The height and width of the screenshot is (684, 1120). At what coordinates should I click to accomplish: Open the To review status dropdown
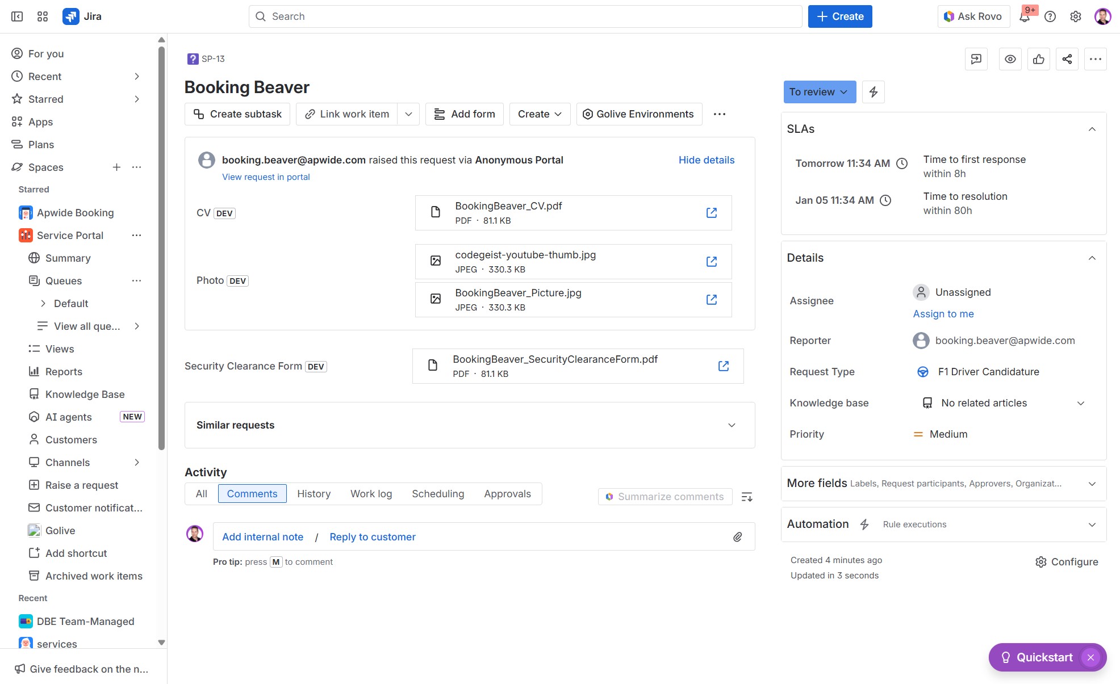click(819, 92)
